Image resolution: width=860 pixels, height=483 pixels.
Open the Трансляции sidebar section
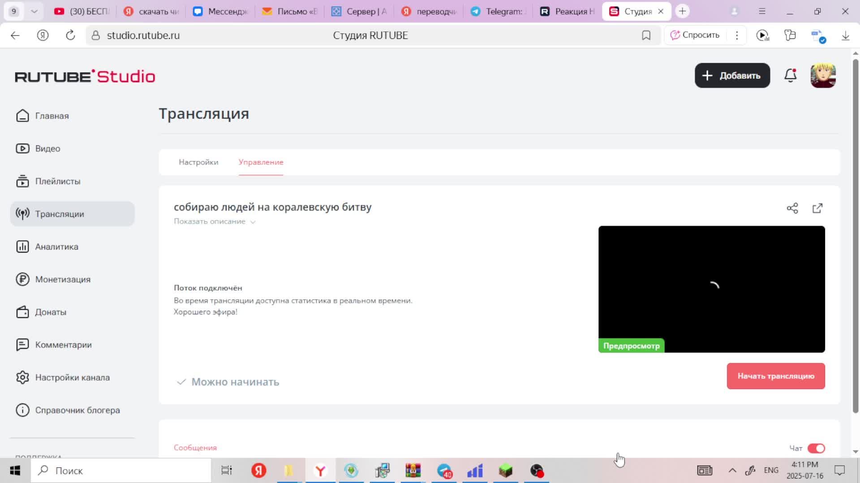pos(72,214)
